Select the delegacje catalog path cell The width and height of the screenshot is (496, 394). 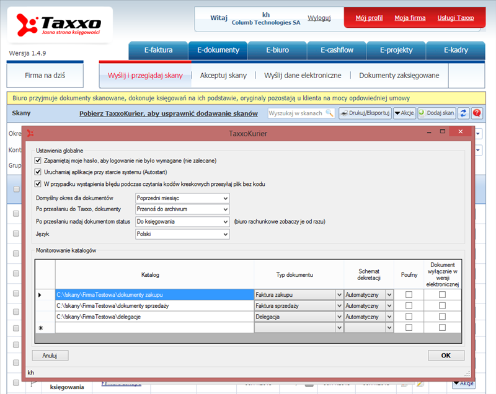click(x=154, y=317)
